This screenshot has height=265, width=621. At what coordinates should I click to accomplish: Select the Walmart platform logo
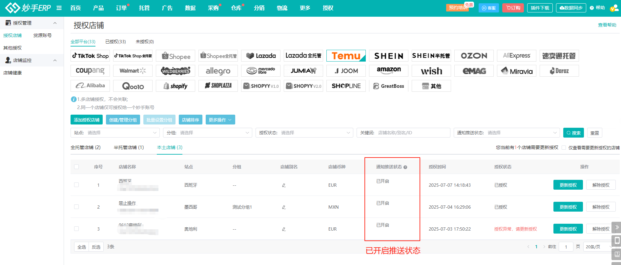[133, 71]
